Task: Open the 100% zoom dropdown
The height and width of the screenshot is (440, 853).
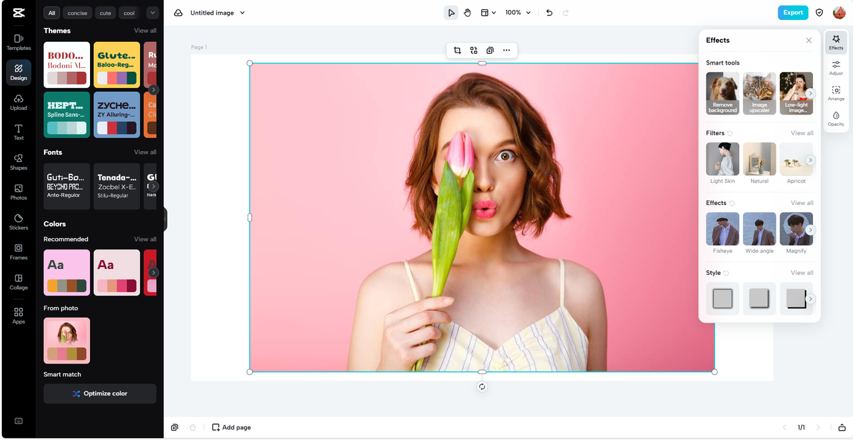Action: tap(518, 13)
